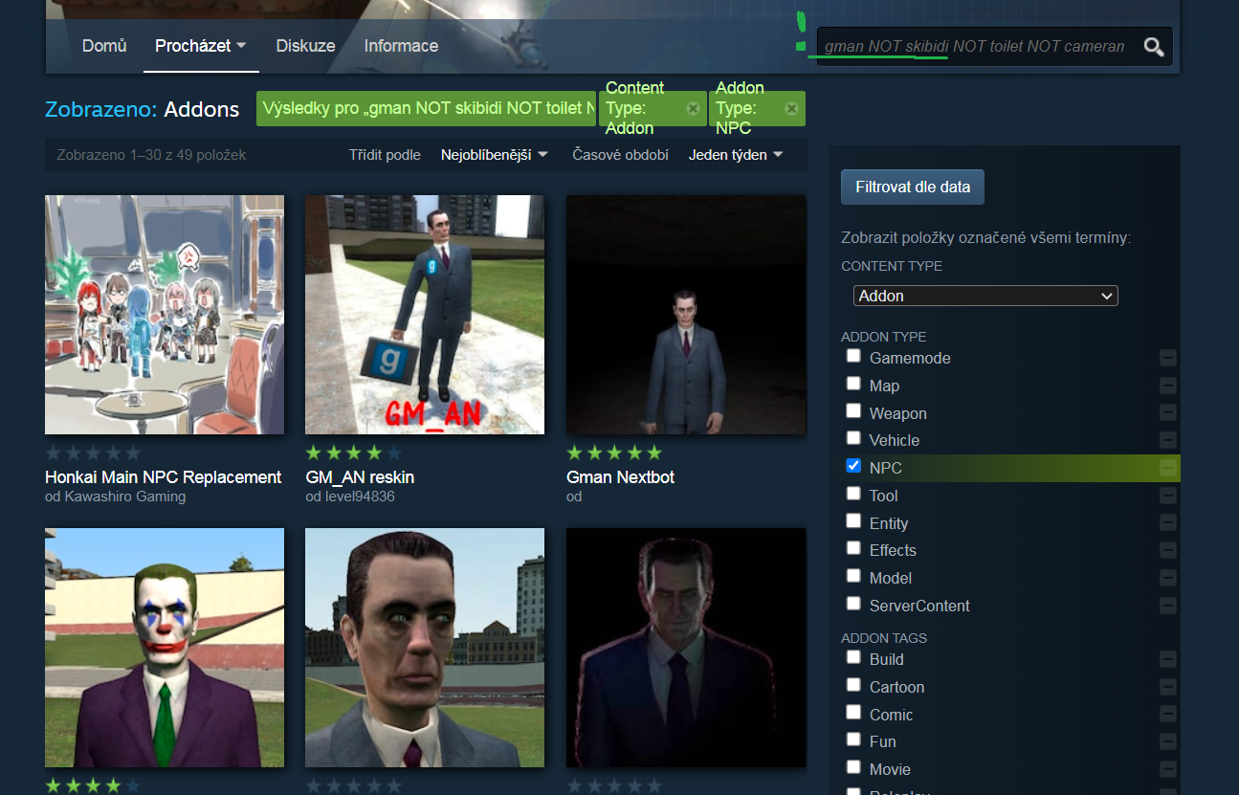Remove the Addon Type: NPC filter

791,109
